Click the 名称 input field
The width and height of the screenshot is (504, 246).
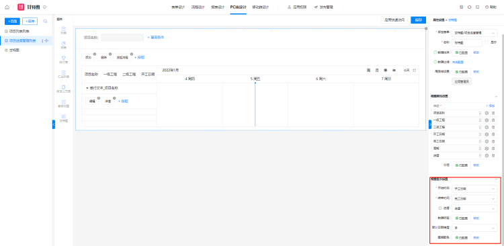tap(467, 42)
